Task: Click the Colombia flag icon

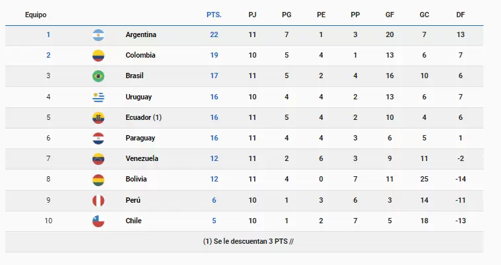Action: 99,55
